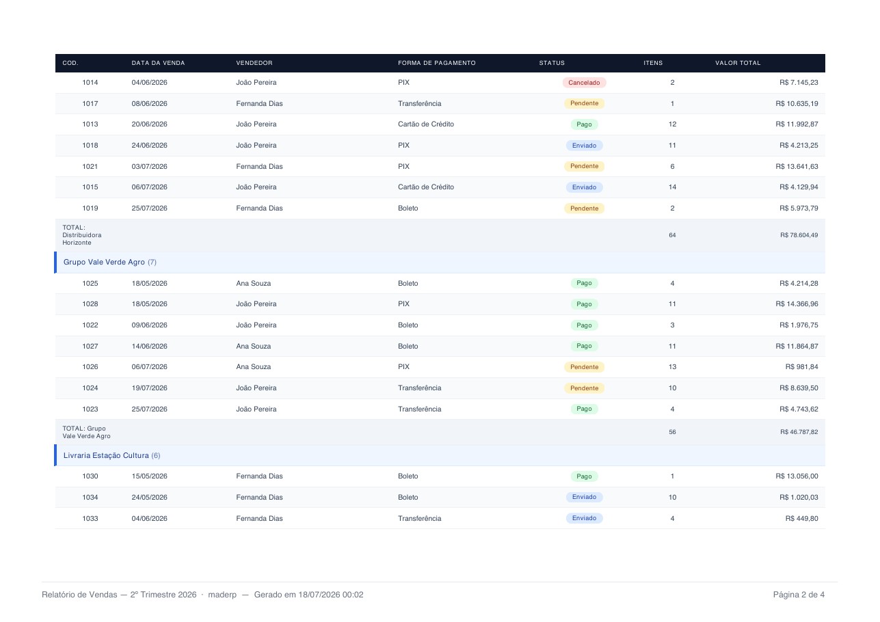
Task: Click "João Pereira" in row 1015
Action: click(256, 187)
